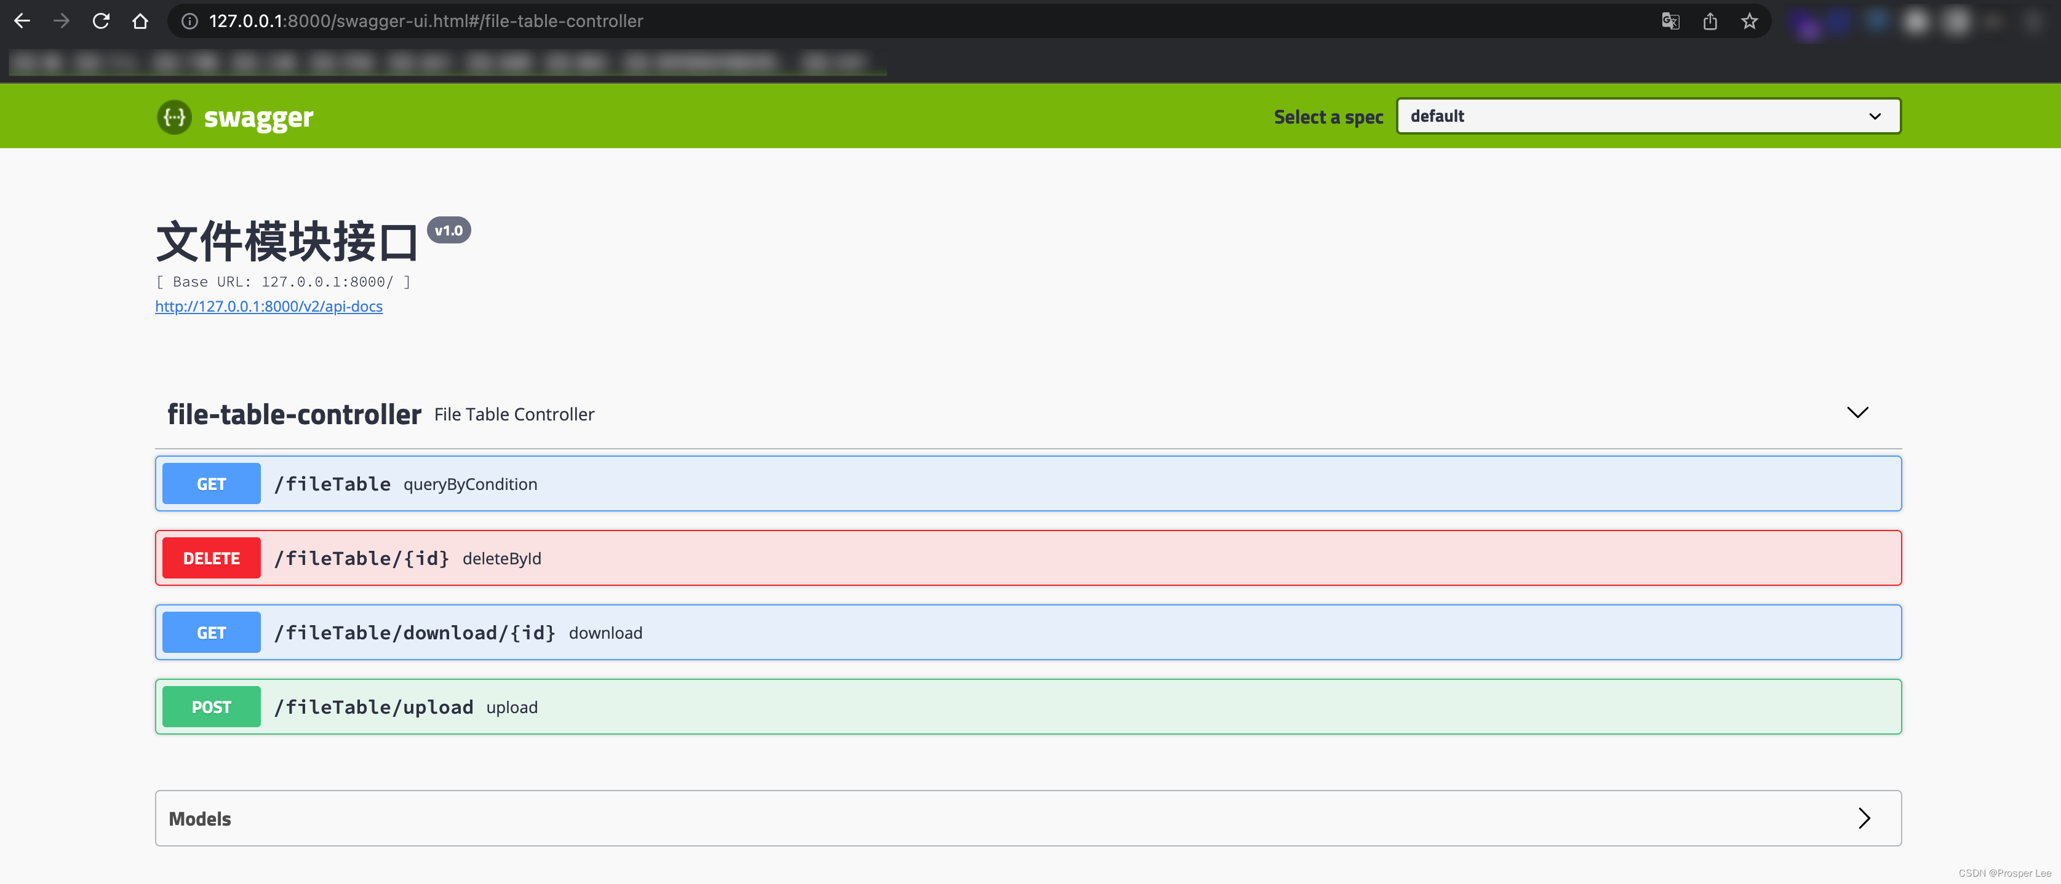Expand DELETE /fileTable/{id} deleteById operation
This screenshot has width=2061, height=884.
pos(1028,558)
